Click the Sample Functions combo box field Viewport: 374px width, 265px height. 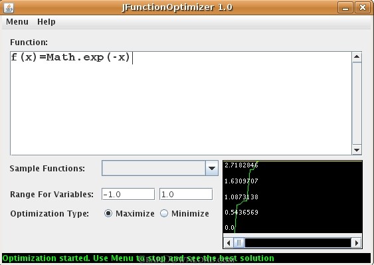(x=153, y=168)
